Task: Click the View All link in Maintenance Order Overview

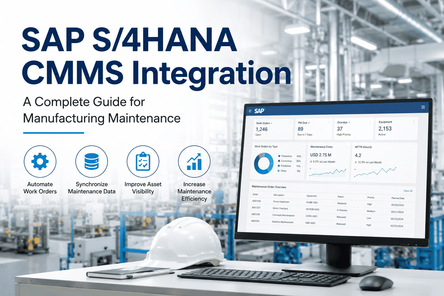Action: 408,191
